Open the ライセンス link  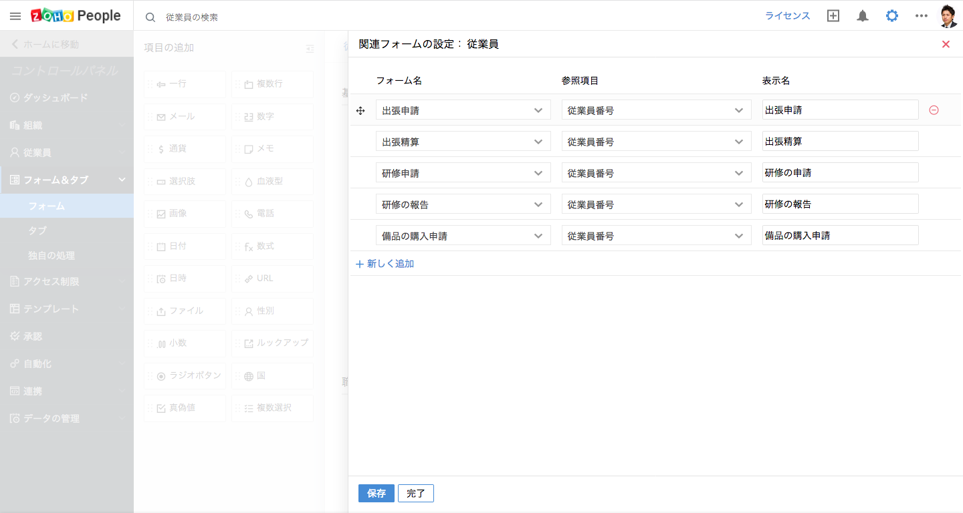[x=787, y=16]
